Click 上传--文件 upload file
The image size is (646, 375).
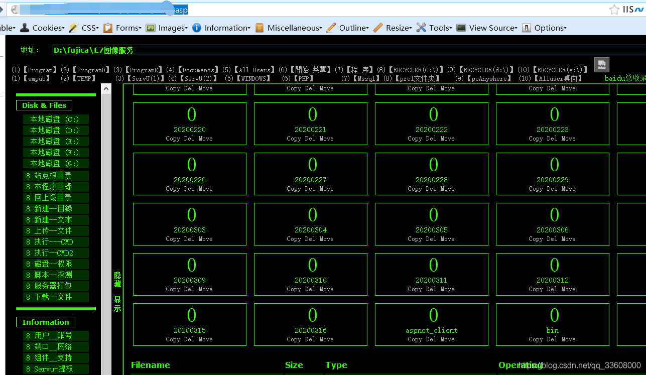[x=56, y=231]
